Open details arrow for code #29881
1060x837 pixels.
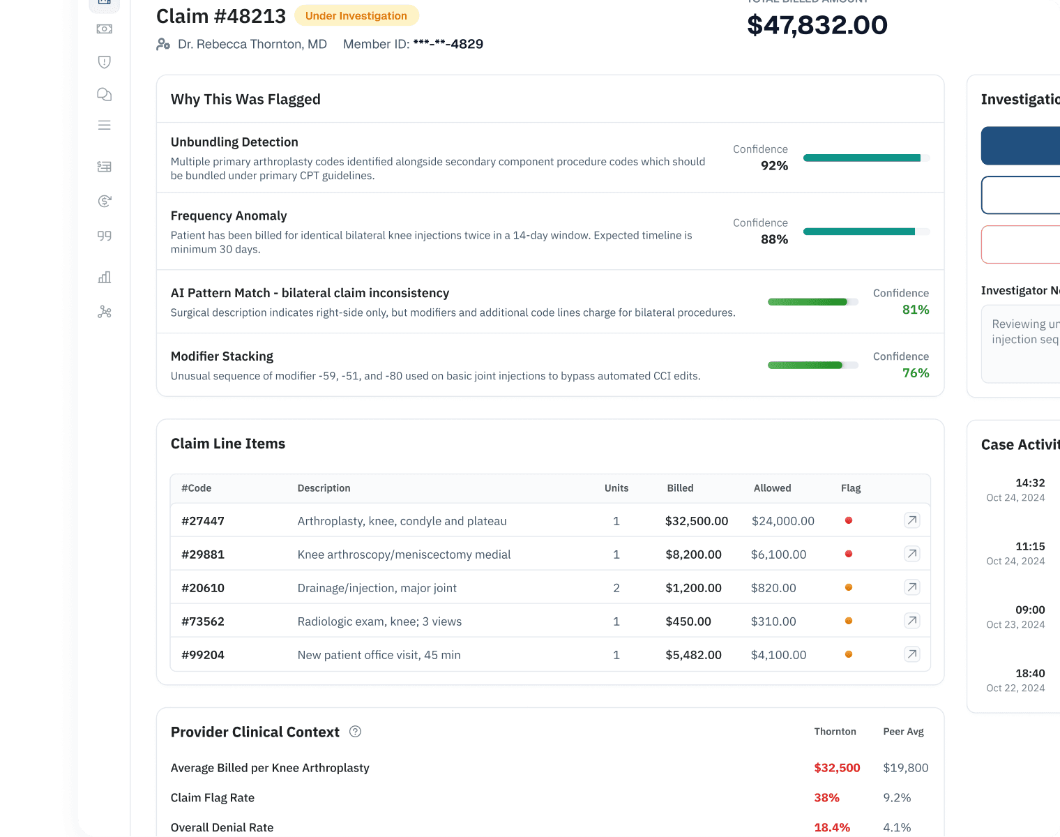point(912,554)
